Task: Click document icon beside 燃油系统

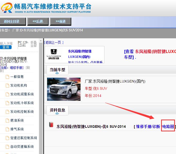Action: (x=7, y=121)
